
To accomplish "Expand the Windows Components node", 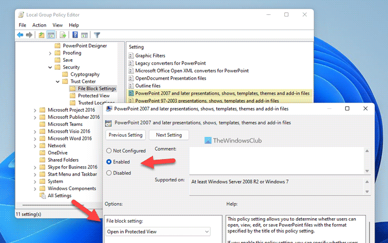I will click(x=35, y=189).
